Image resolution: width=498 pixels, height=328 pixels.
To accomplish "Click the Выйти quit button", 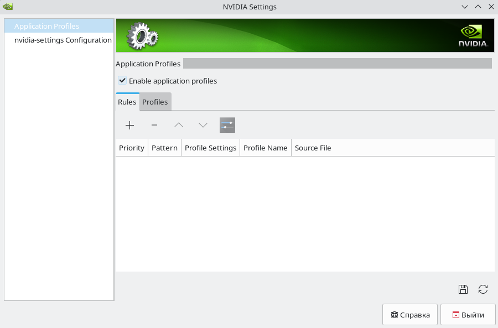I will pyautogui.click(x=468, y=315).
